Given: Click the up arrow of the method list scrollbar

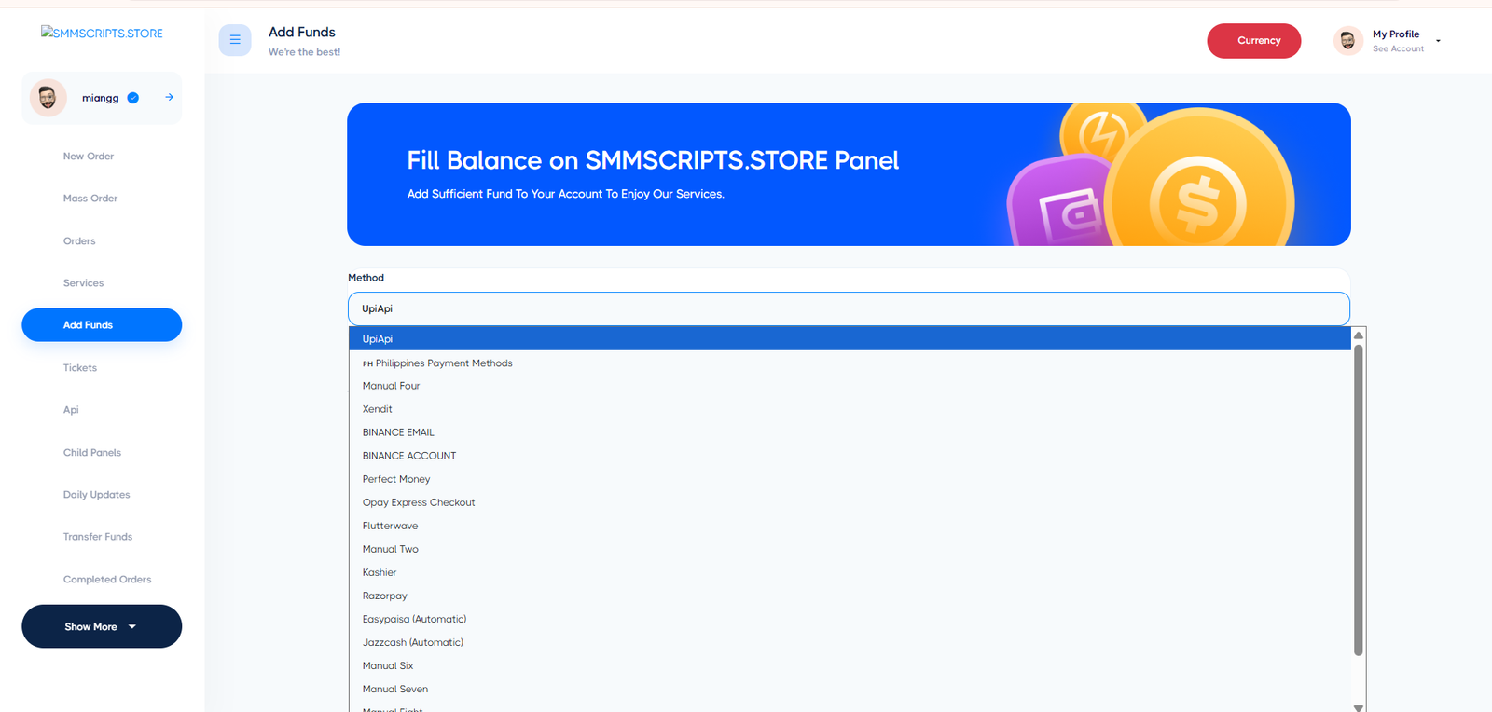Looking at the screenshot, I should [x=1359, y=335].
